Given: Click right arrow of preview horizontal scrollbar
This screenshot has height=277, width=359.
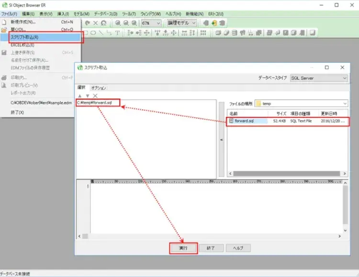Looking at the screenshot, I should (x=339, y=236).
